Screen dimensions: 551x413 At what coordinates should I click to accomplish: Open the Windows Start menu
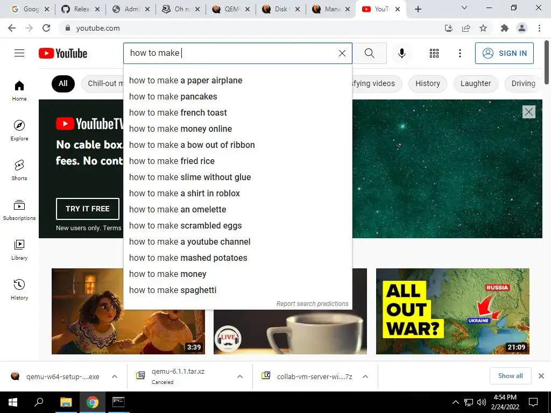click(13, 402)
